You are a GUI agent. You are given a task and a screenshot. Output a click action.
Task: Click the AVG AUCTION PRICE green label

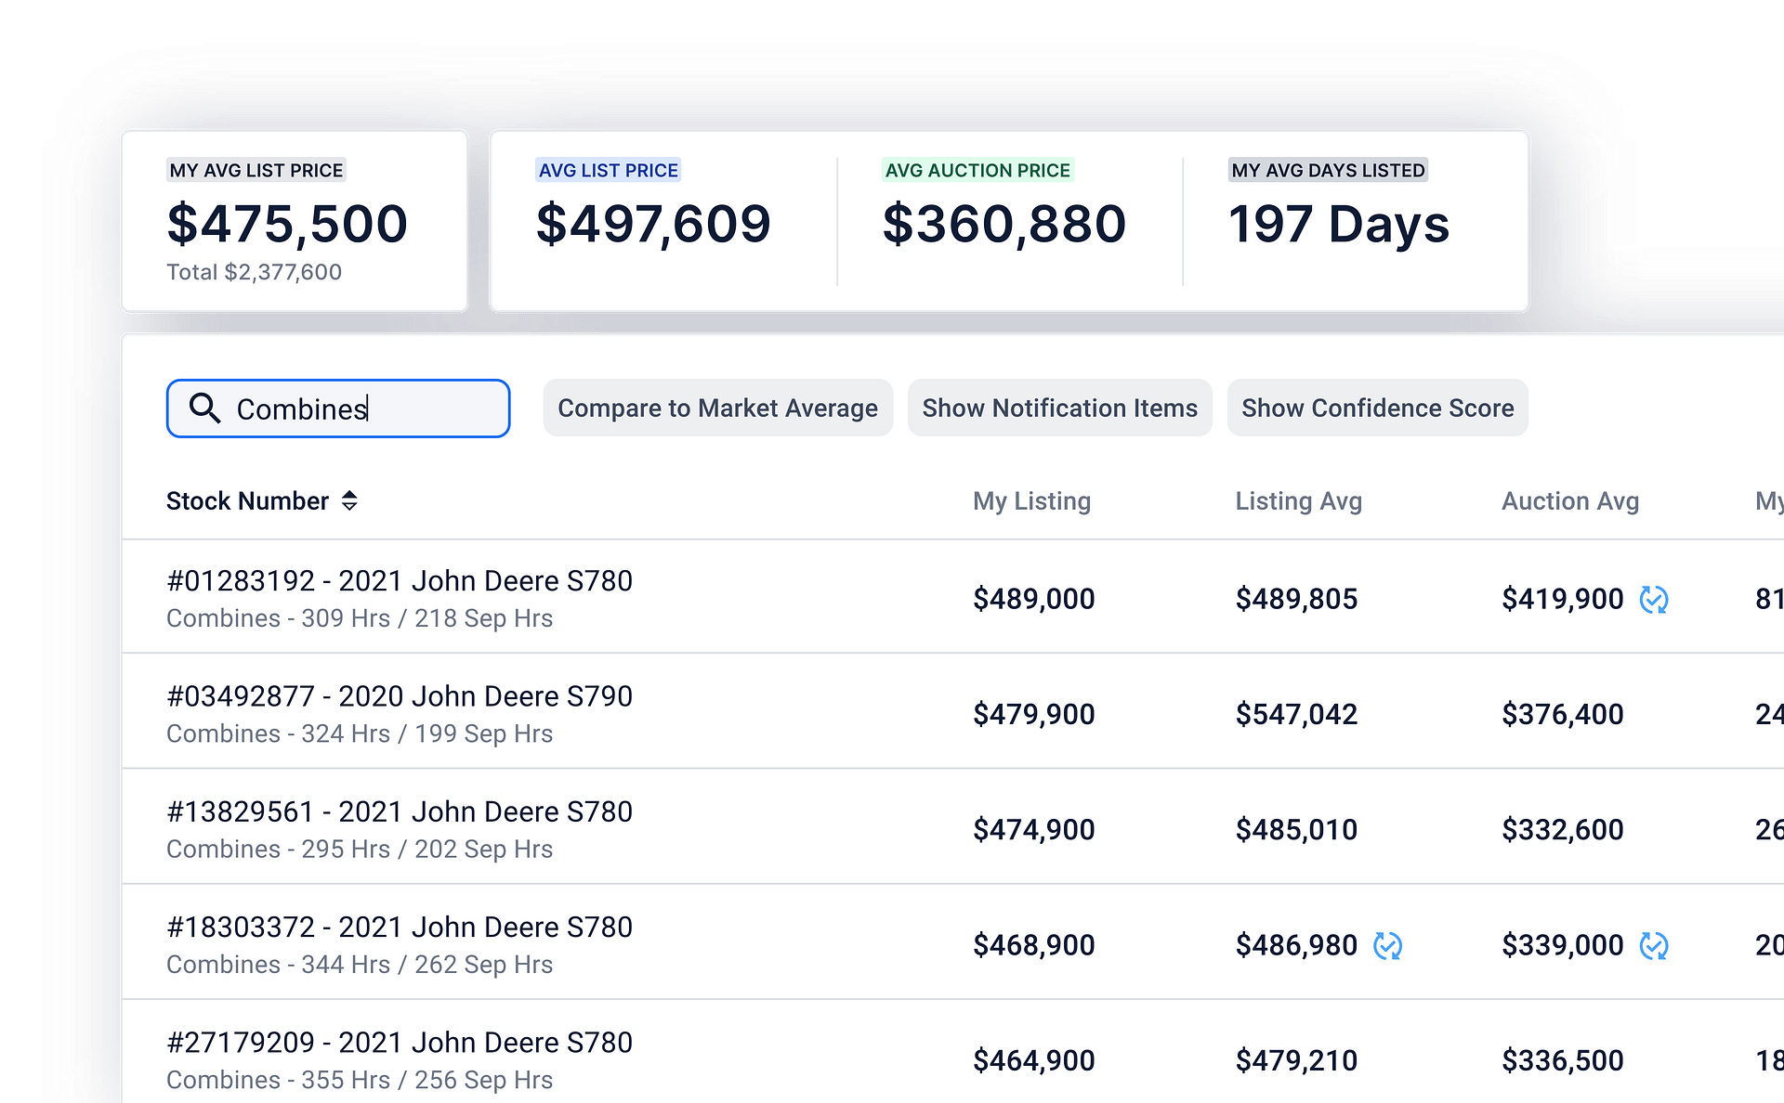977,170
